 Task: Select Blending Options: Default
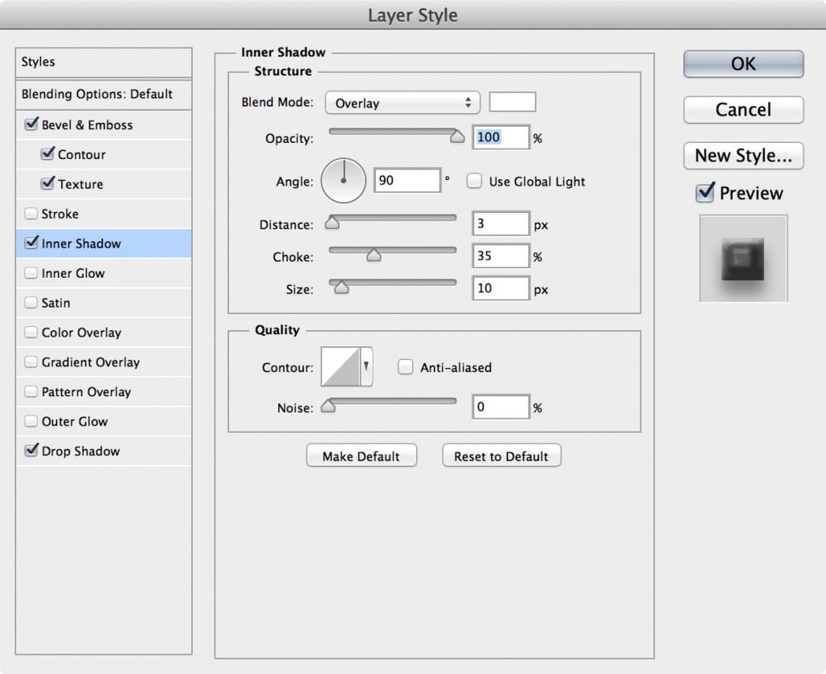click(x=97, y=94)
